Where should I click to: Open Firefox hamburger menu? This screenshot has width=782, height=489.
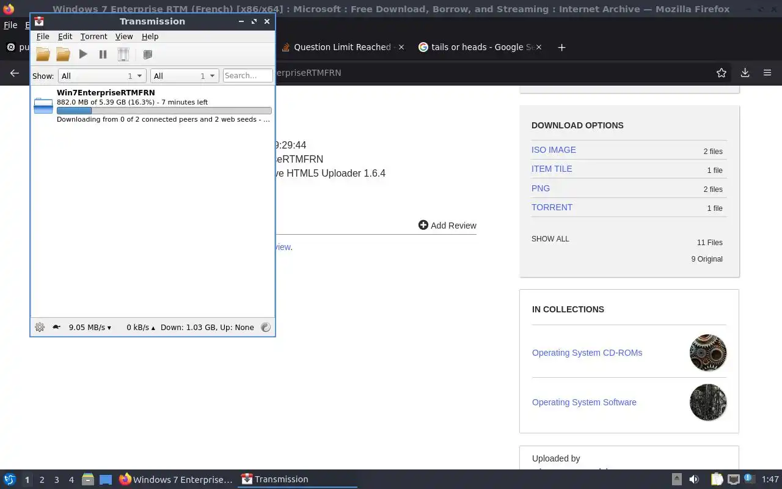(767, 73)
